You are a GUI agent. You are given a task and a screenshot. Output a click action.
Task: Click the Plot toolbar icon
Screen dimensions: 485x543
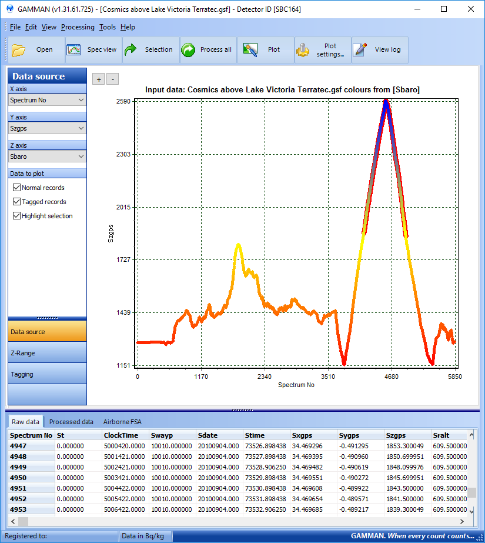click(251, 50)
